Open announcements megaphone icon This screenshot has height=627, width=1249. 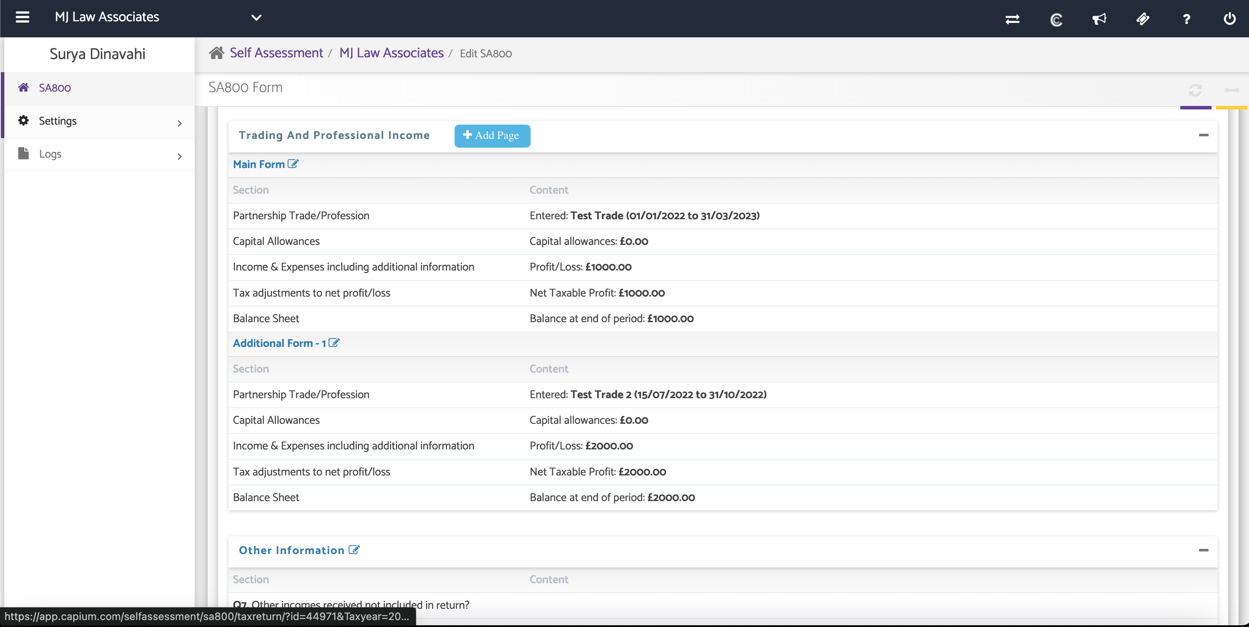[x=1099, y=19]
